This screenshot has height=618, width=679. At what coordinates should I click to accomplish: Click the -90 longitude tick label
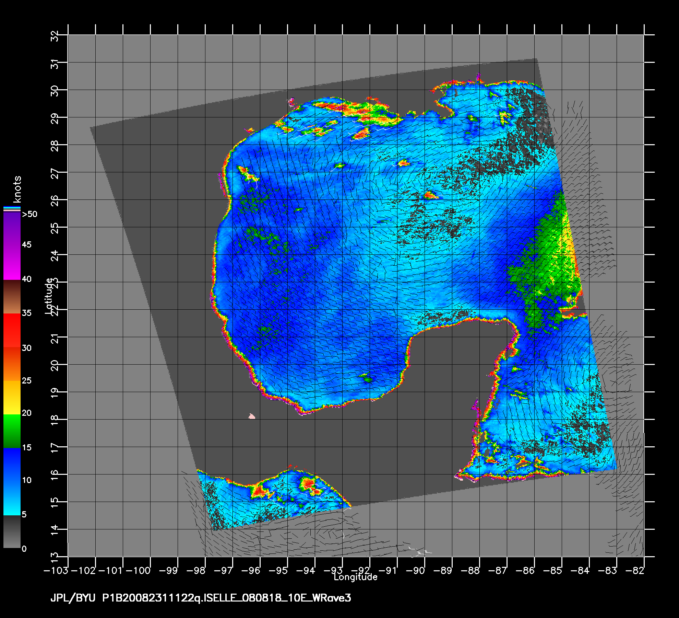tap(416, 571)
